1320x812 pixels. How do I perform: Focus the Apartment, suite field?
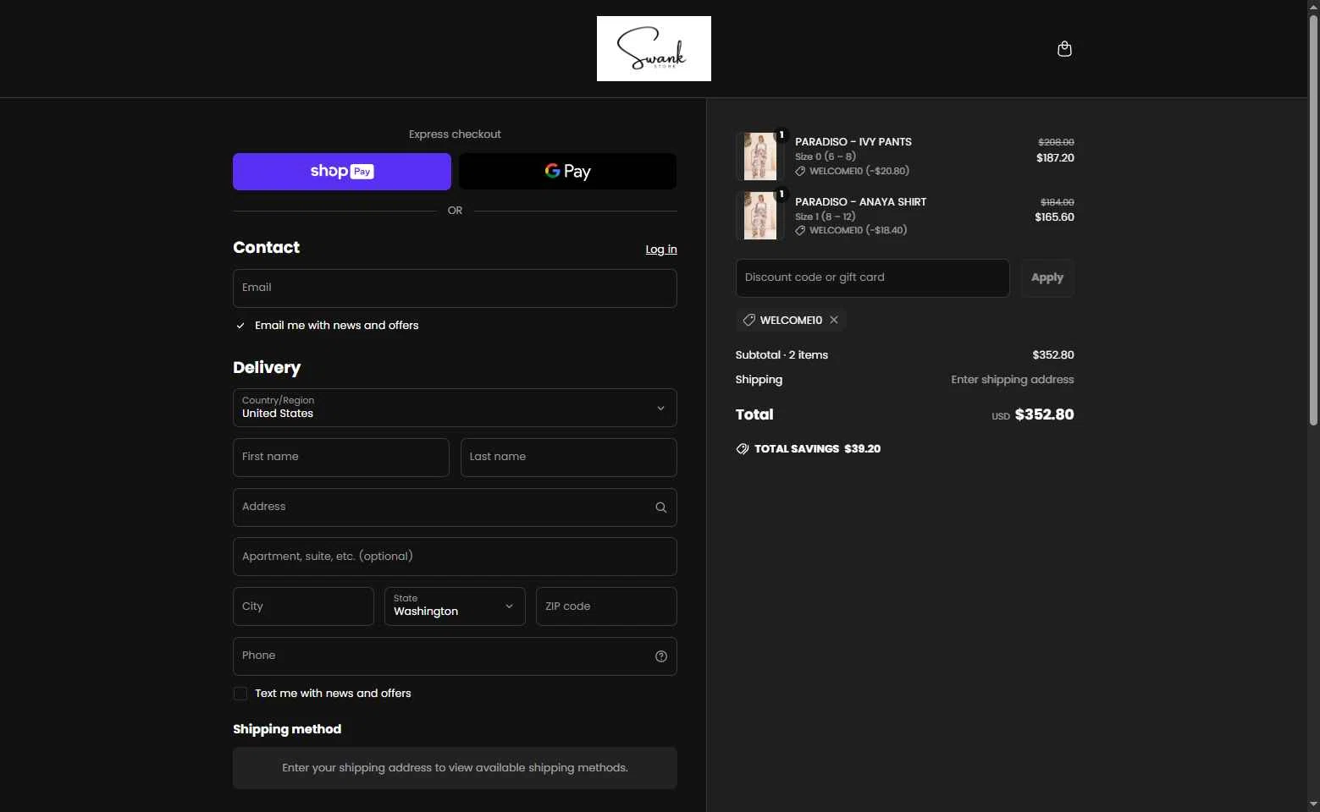455,557
